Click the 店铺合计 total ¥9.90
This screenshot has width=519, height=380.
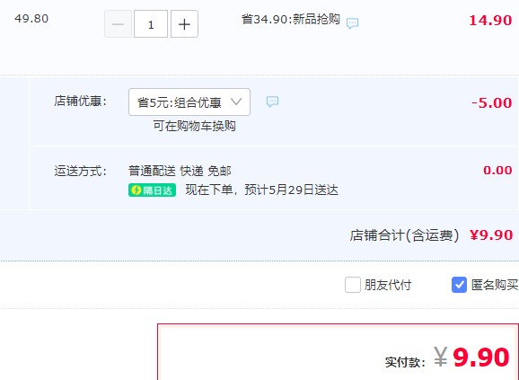pos(491,235)
